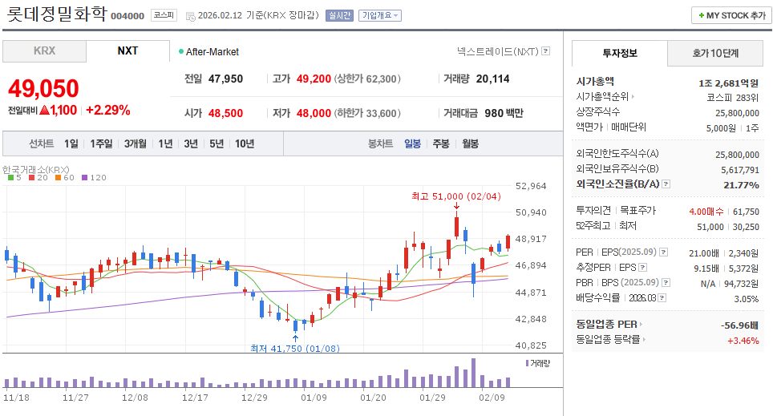This screenshot has height=416, width=773.
Task: Click the 최저 41,750 (01/08) marker
Action: point(295,348)
